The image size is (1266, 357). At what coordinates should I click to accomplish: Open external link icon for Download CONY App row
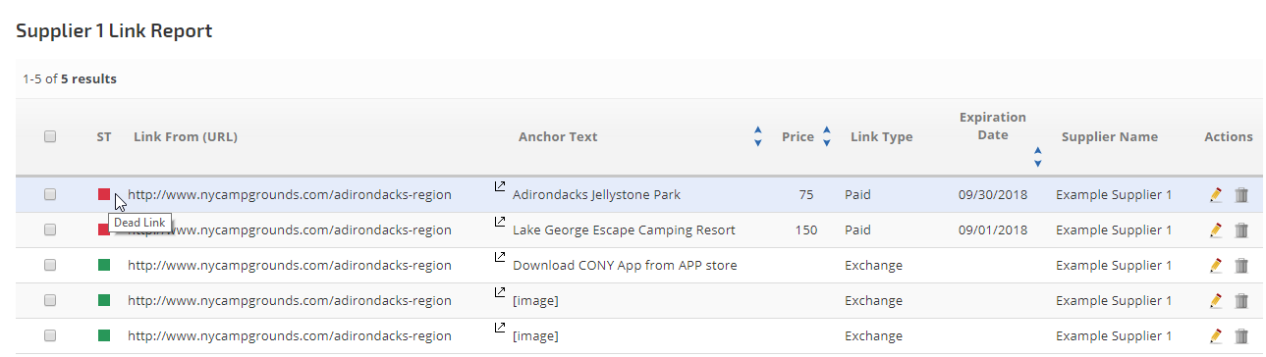(499, 257)
